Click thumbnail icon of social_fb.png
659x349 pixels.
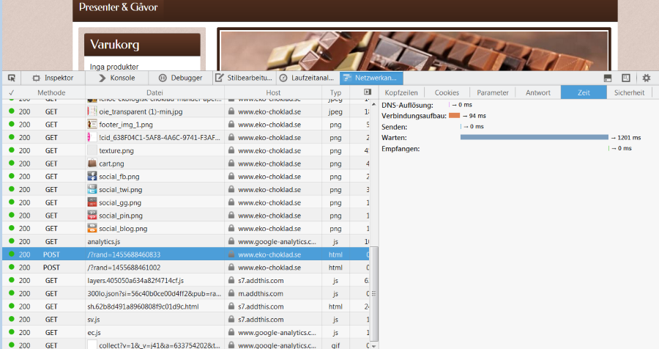[92, 177]
